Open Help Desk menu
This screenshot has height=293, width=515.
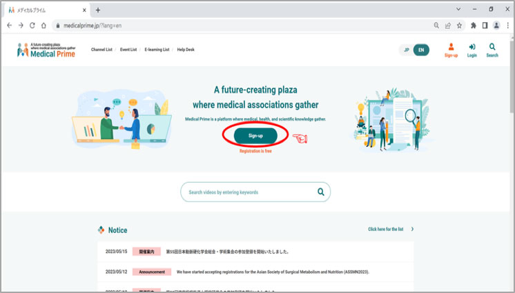tap(186, 50)
